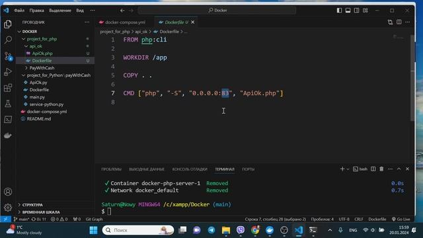
Task: Open Telegram from the taskbar
Action: pos(211,230)
